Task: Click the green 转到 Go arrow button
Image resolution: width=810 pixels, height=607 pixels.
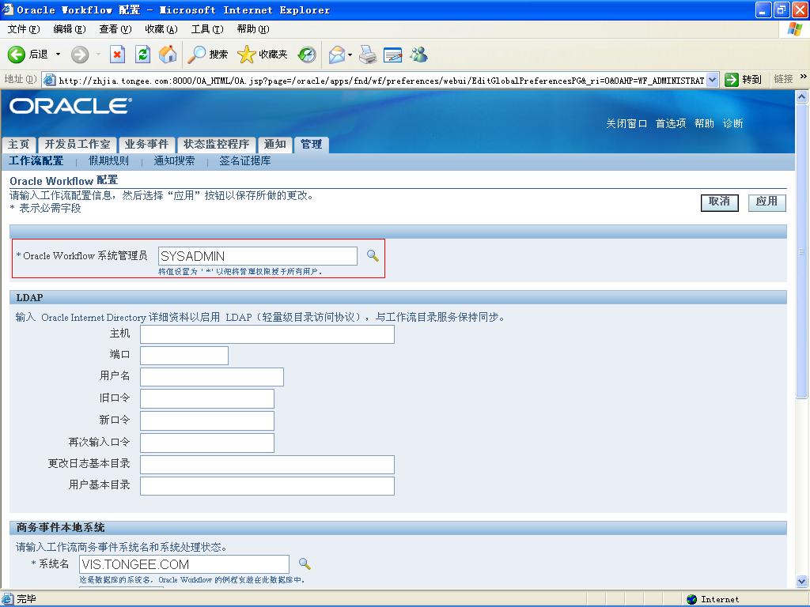Action: pyautogui.click(x=732, y=80)
